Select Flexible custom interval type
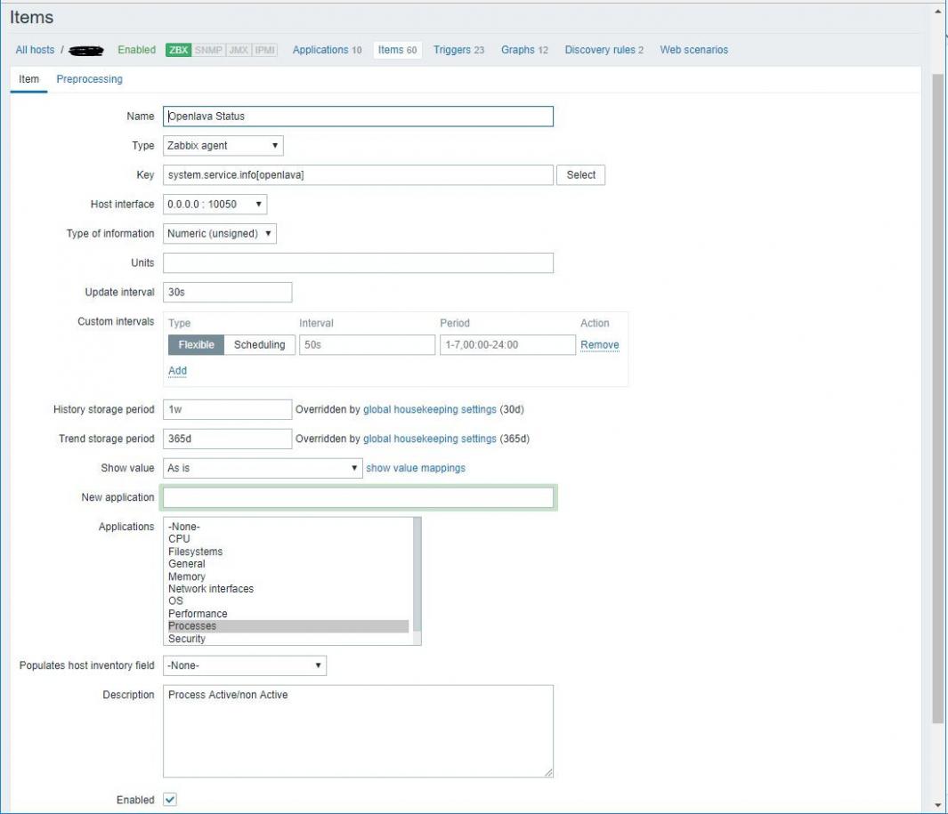Screen dimensions: 948x814 click(196, 344)
